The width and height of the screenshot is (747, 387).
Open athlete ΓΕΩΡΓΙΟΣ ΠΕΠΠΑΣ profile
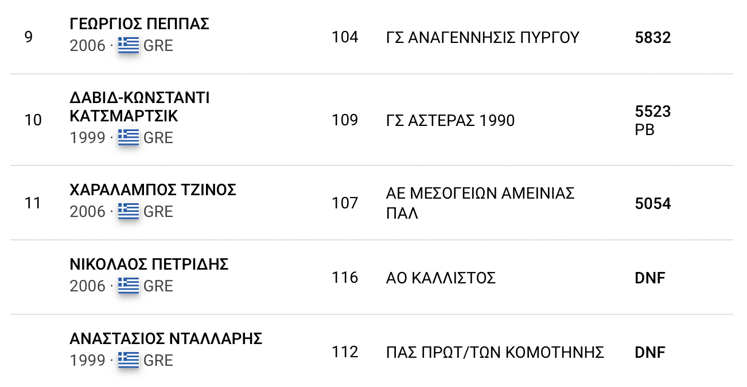pos(139,24)
